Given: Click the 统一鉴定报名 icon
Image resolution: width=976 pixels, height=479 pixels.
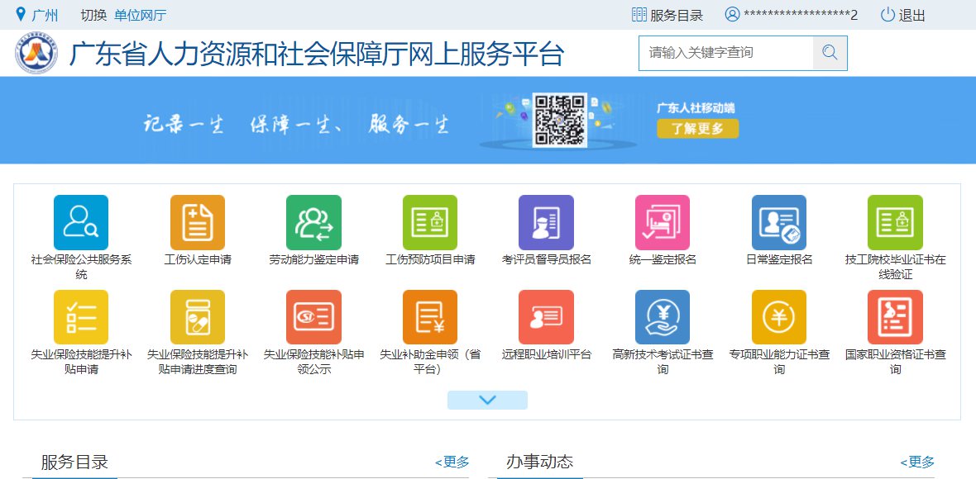Looking at the screenshot, I should [x=663, y=222].
